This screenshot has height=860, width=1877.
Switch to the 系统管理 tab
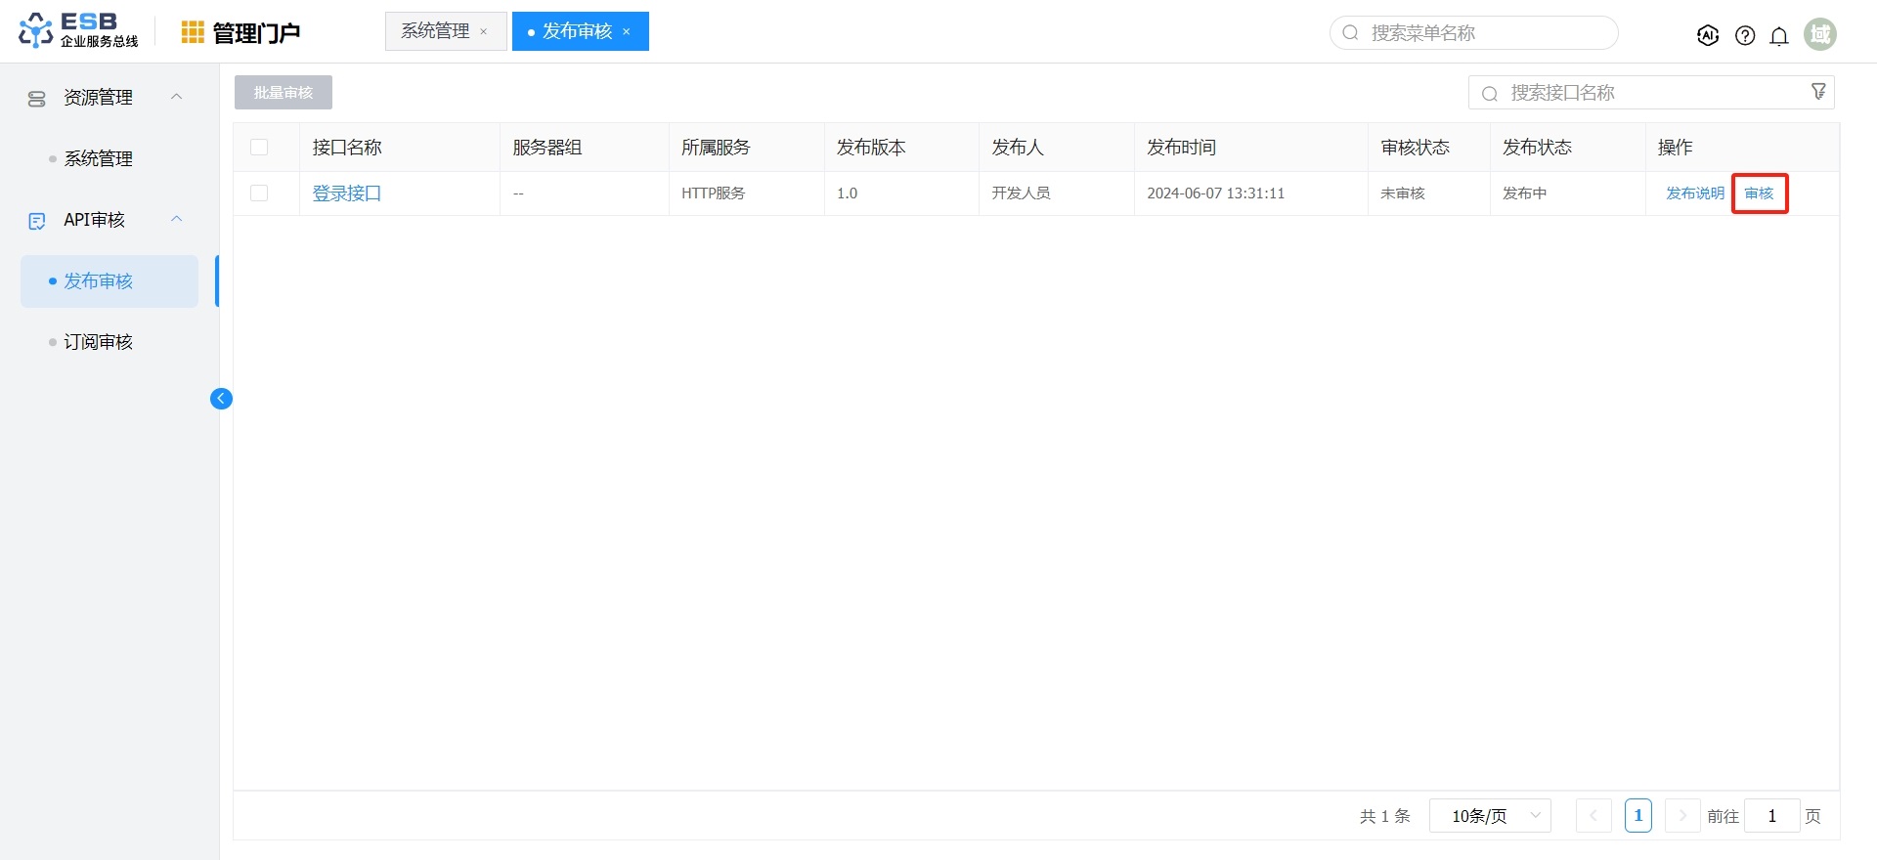click(435, 31)
